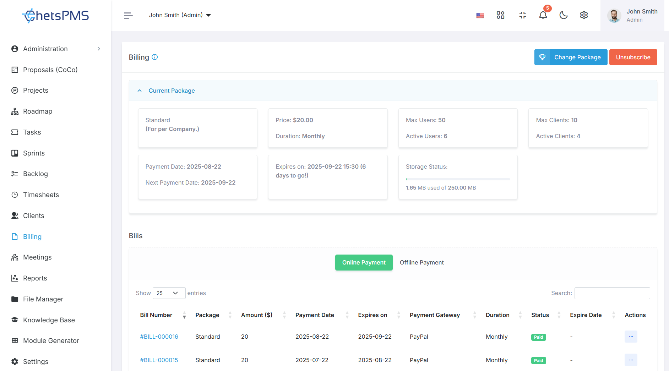Open the gear settings icon in header
Viewport: 669px width, 371px height.
coord(584,15)
